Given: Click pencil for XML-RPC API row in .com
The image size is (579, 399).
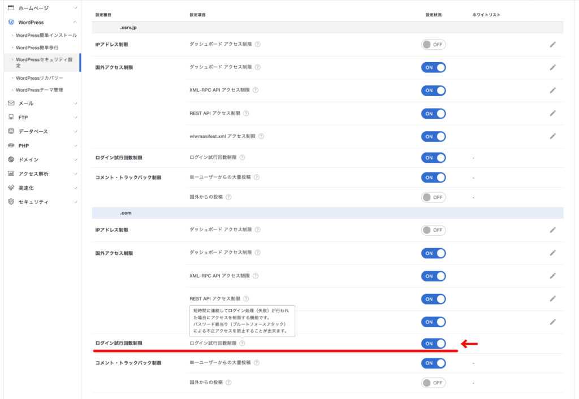Looking at the screenshot, I should pos(552,276).
